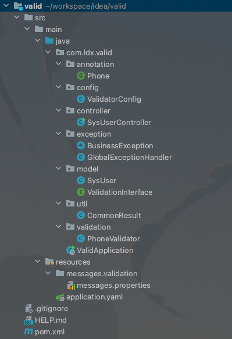Open the GlobalExceptionHandler class
This screenshot has width=232, height=339.
point(130,157)
